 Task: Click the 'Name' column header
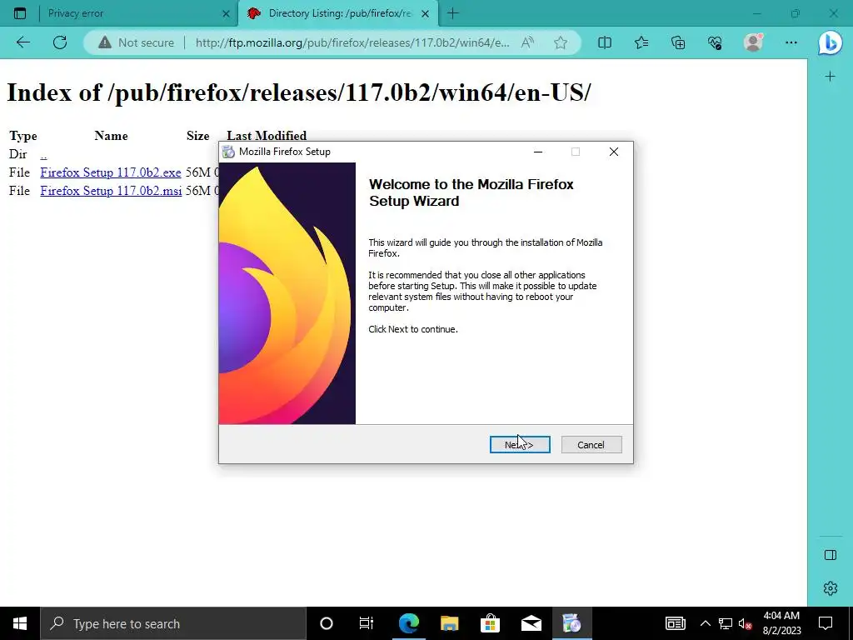coord(111,136)
